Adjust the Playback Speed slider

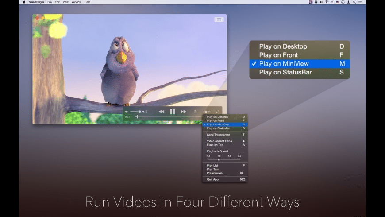pyautogui.click(x=224, y=159)
